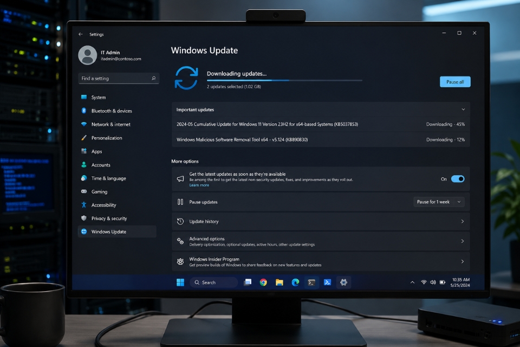Click the Settings gear on the taskbar
Image resolution: width=520 pixels, height=347 pixels.
coord(343,282)
